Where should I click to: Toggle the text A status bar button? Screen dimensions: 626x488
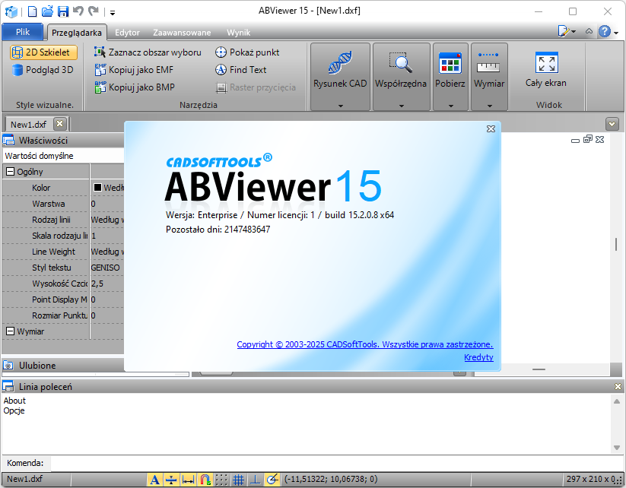tap(155, 479)
